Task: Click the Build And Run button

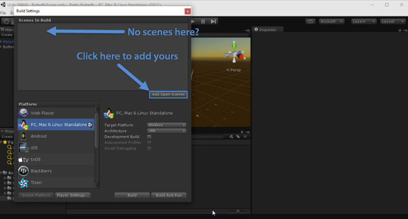Action: pos(169,195)
